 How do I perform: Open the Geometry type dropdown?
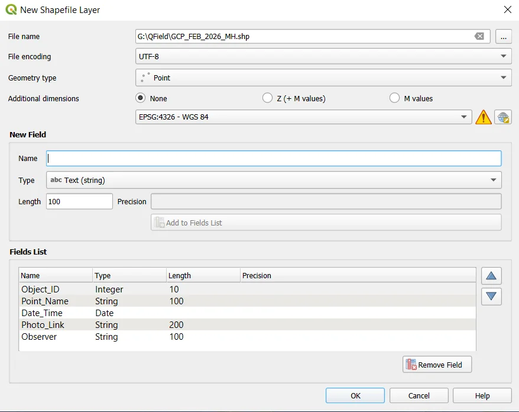(504, 78)
